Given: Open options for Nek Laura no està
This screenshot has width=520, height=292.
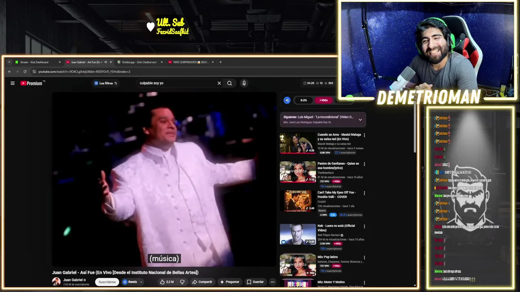Looking at the screenshot, I should click(364, 226).
